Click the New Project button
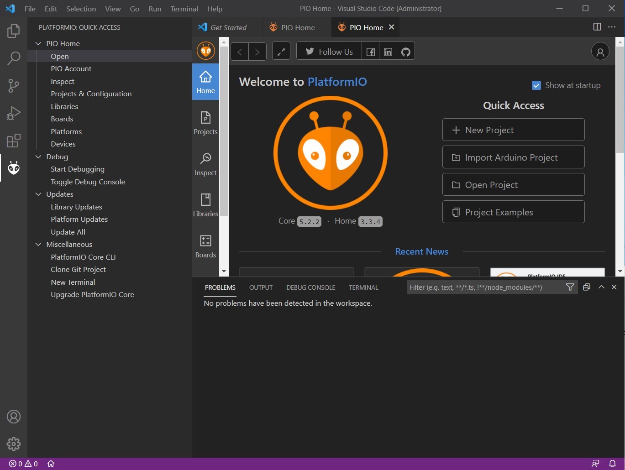The image size is (625, 470). pos(514,130)
